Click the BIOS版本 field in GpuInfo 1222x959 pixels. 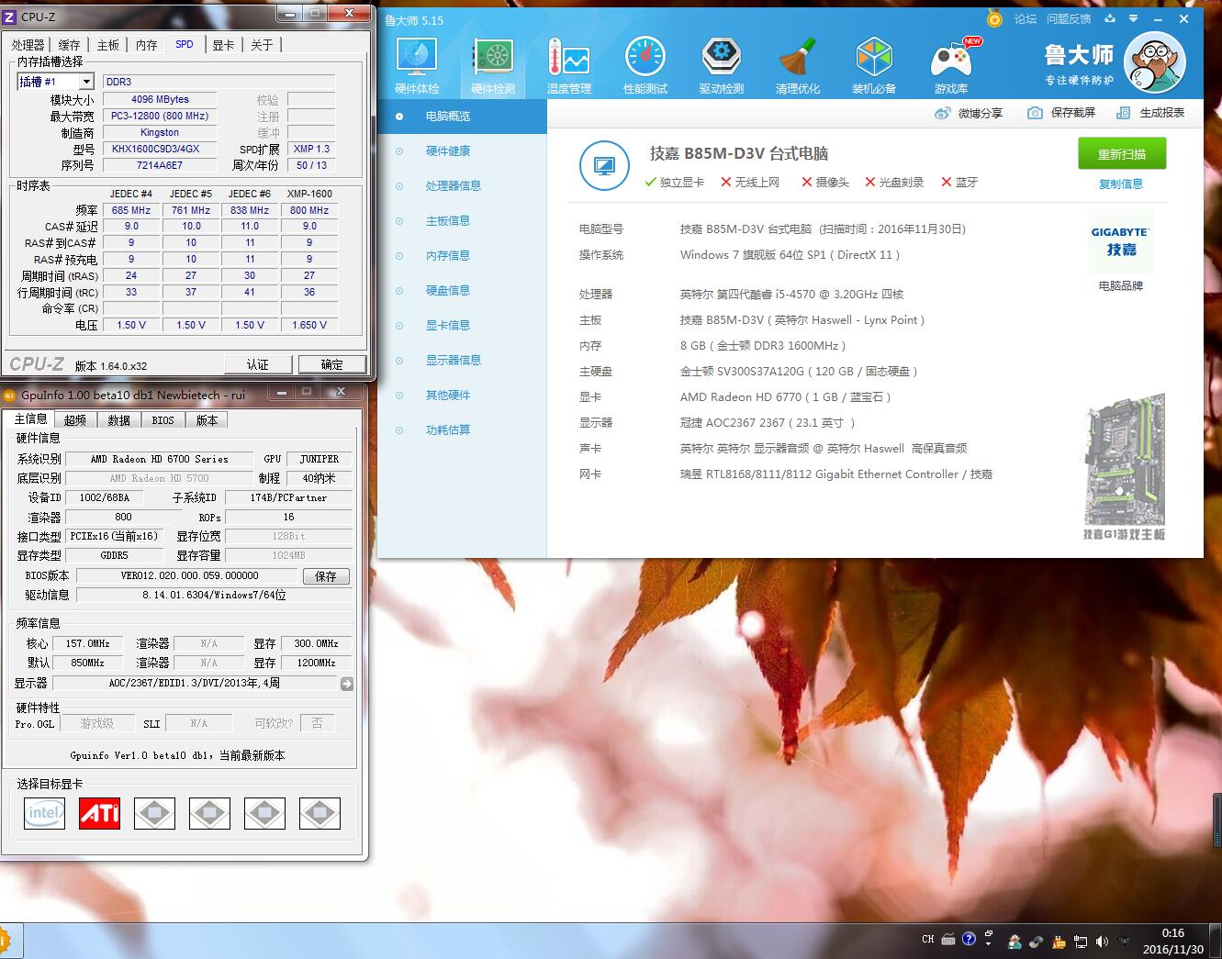(x=189, y=575)
